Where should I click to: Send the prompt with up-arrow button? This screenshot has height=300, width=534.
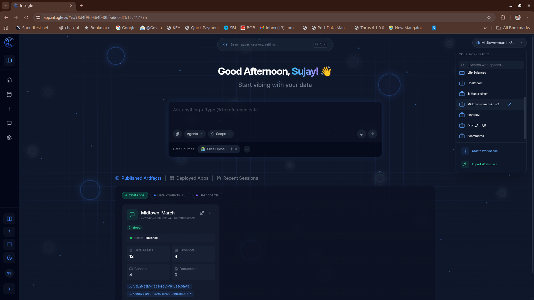point(373,134)
